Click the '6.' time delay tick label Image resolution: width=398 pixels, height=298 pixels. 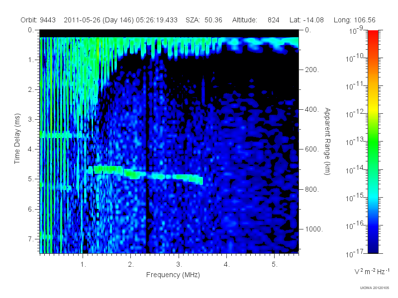tap(31, 209)
